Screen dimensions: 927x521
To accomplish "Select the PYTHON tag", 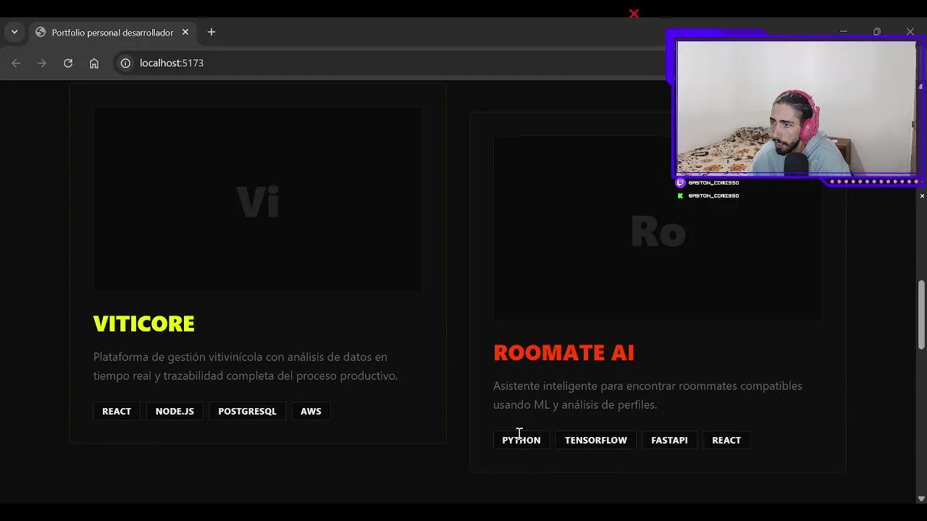I will point(521,440).
